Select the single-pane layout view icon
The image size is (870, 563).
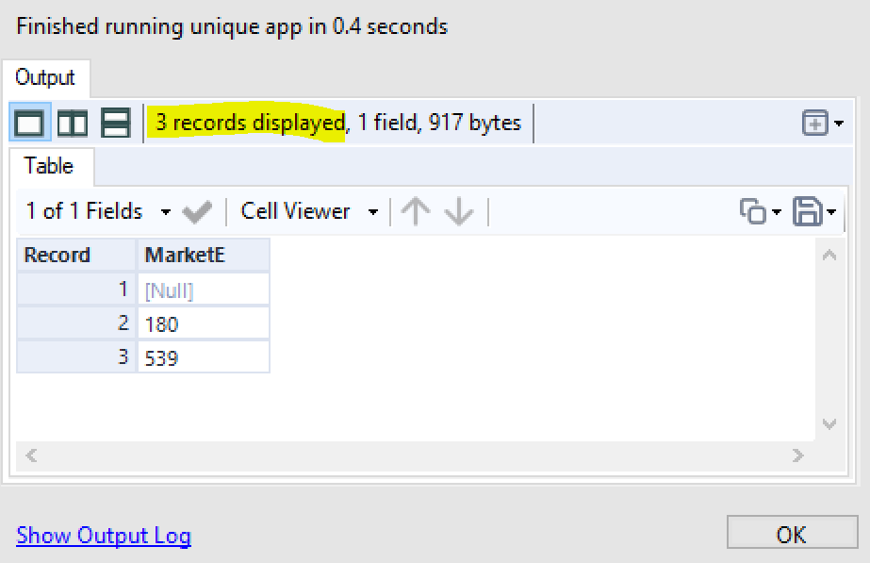(30, 123)
